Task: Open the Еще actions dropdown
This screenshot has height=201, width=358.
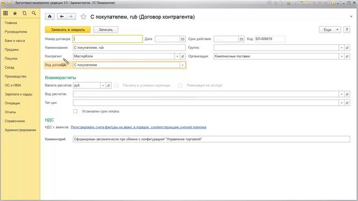Action: tap(330, 30)
